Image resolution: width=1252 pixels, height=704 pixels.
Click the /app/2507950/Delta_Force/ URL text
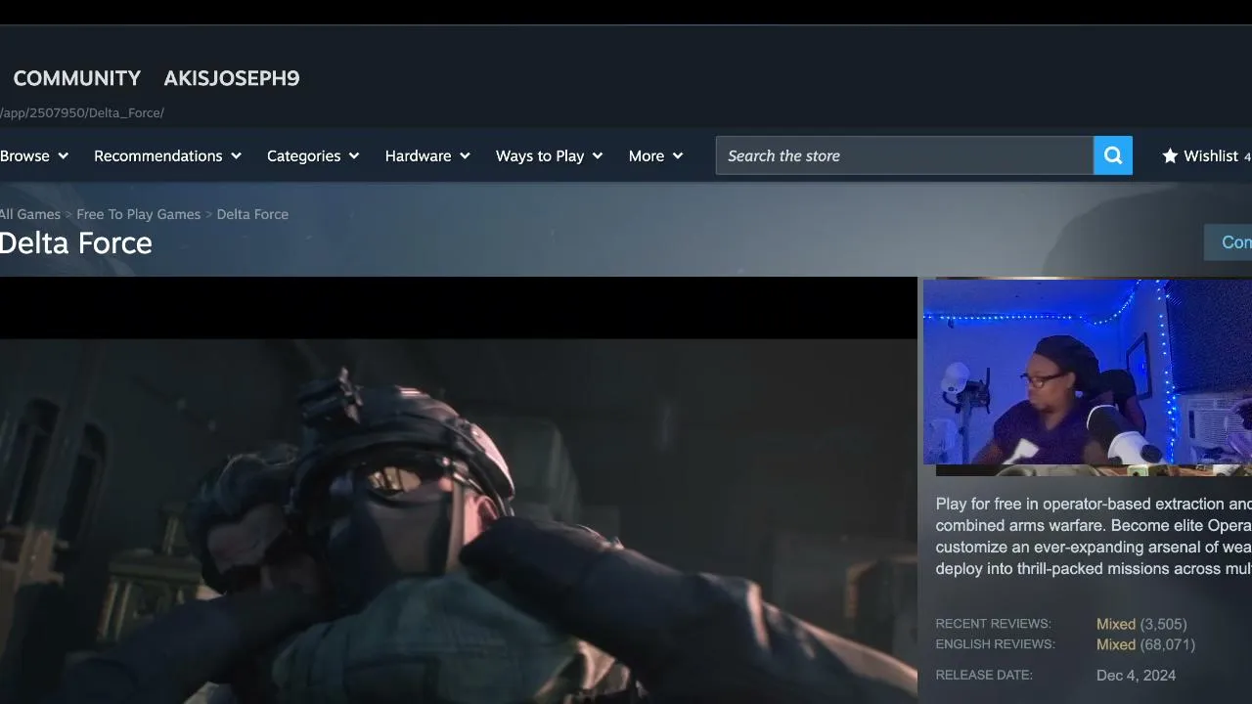tap(82, 112)
